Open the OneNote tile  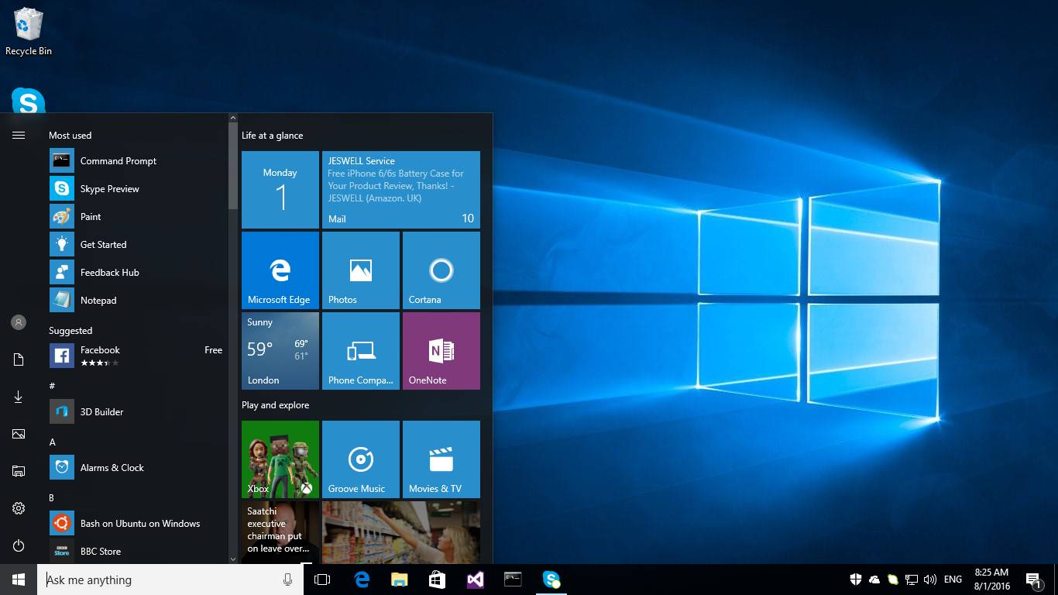[x=441, y=351]
